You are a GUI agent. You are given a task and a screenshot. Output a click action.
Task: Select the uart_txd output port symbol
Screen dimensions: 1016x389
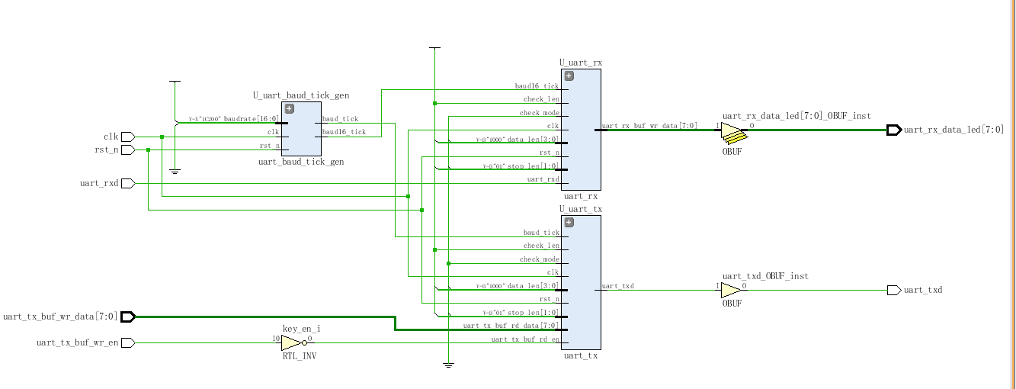894,290
